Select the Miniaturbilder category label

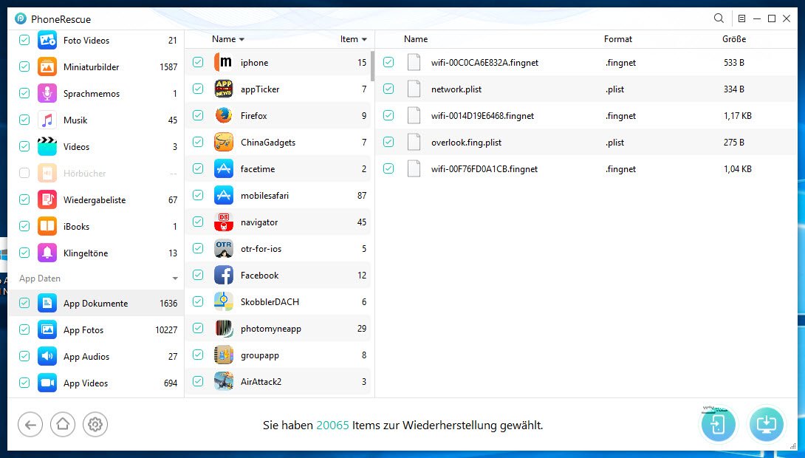(92, 66)
